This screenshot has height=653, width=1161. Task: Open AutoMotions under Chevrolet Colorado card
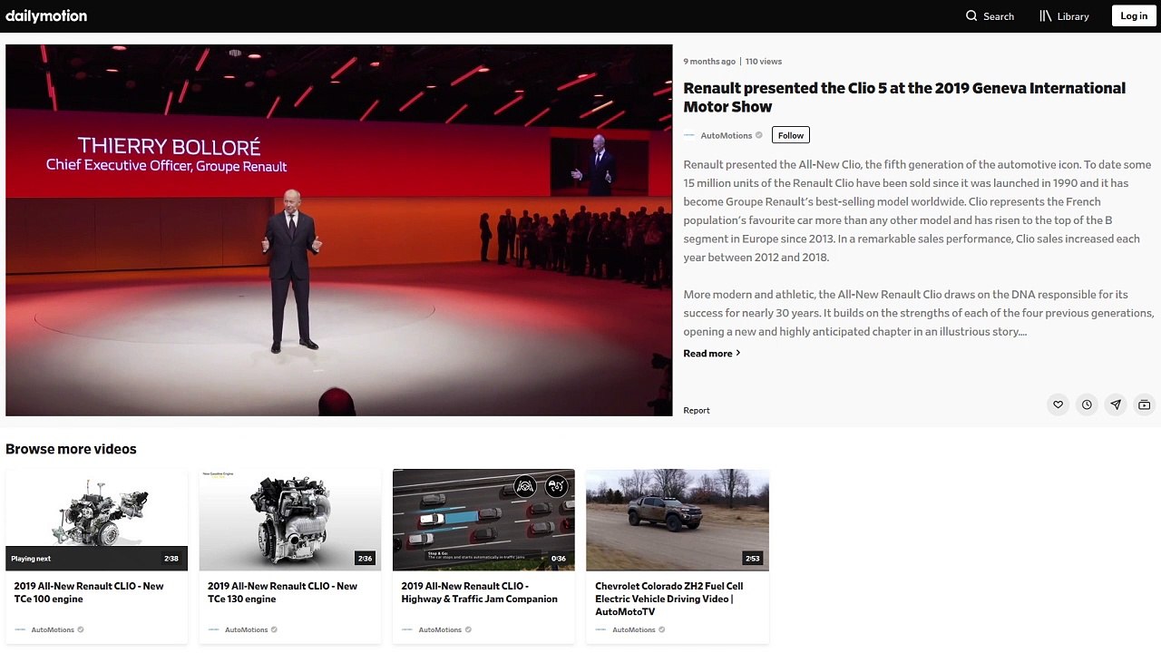point(633,629)
